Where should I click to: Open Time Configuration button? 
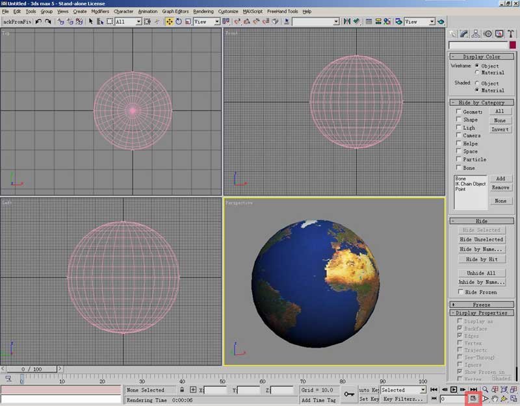click(x=474, y=398)
